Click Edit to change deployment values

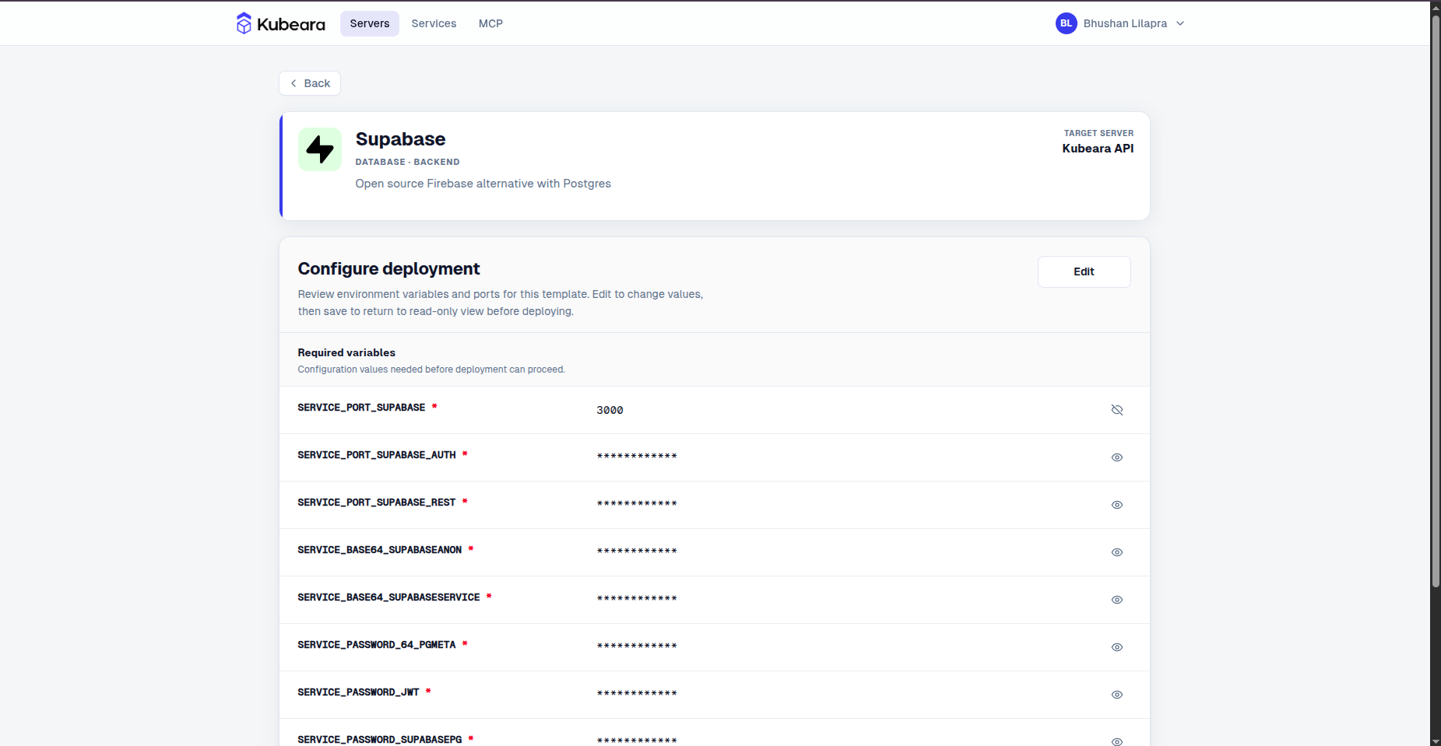pyautogui.click(x=1084, y=271)
